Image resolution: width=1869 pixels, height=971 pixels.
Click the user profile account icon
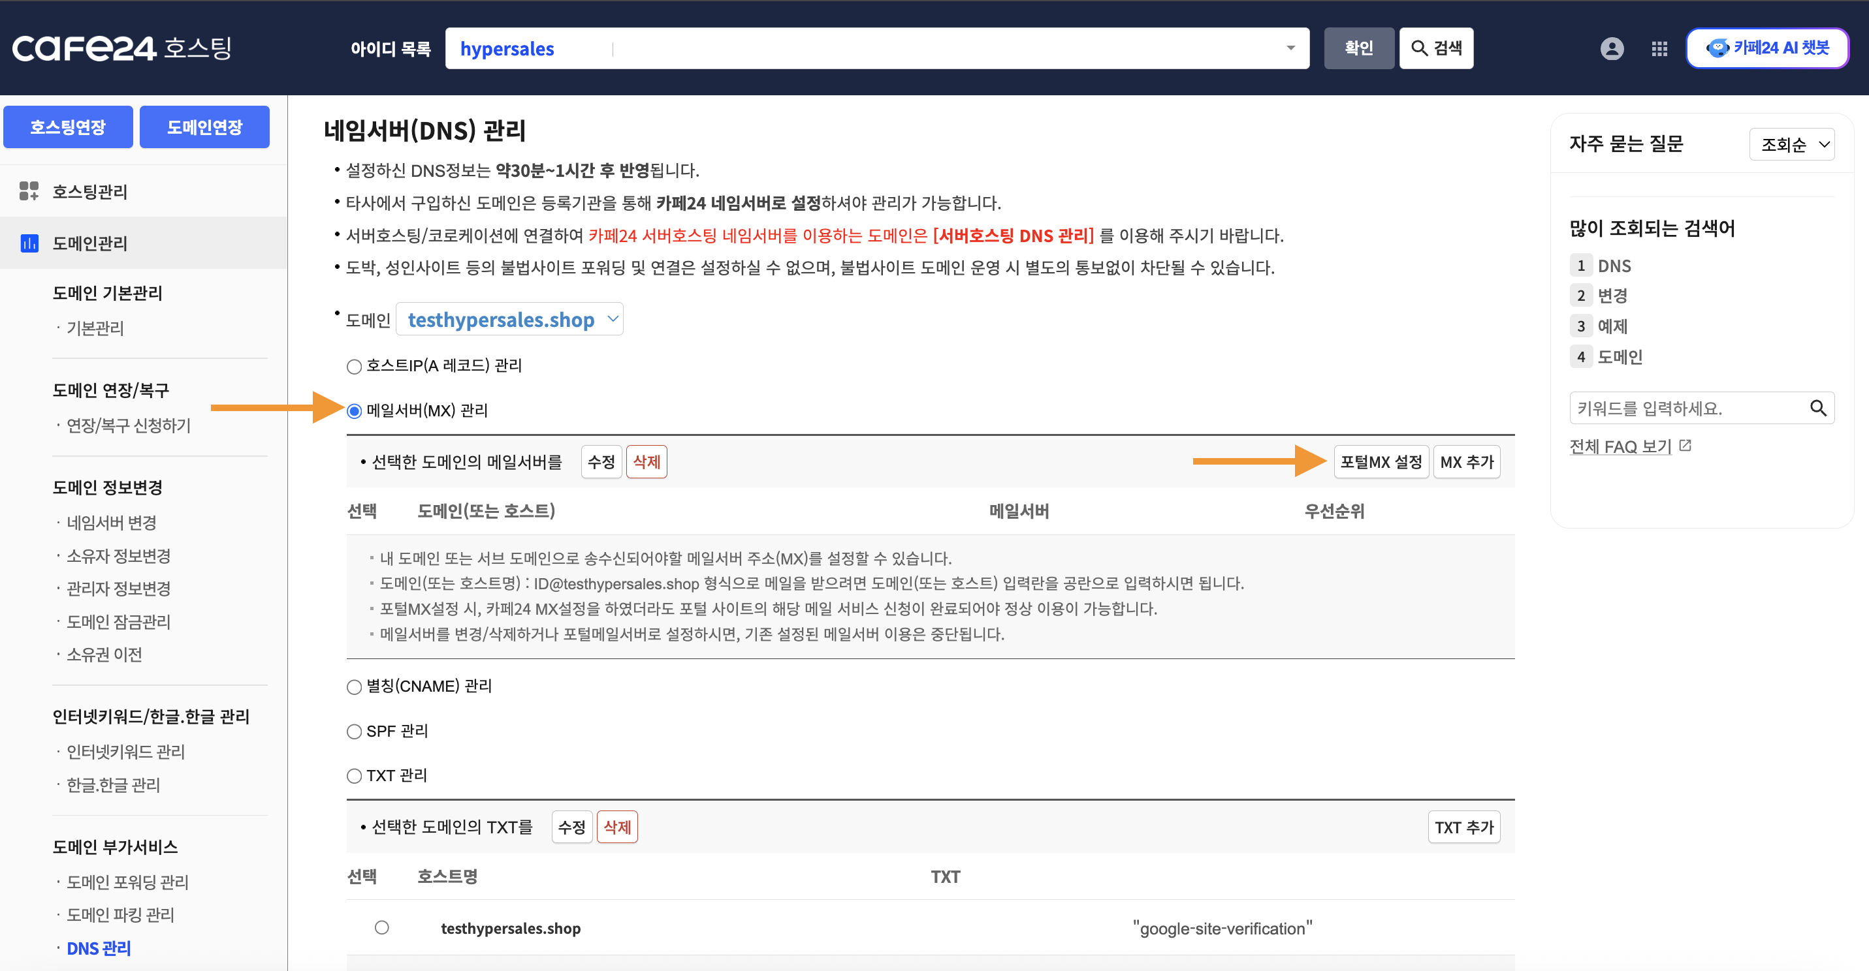(x=1612, y=48)
